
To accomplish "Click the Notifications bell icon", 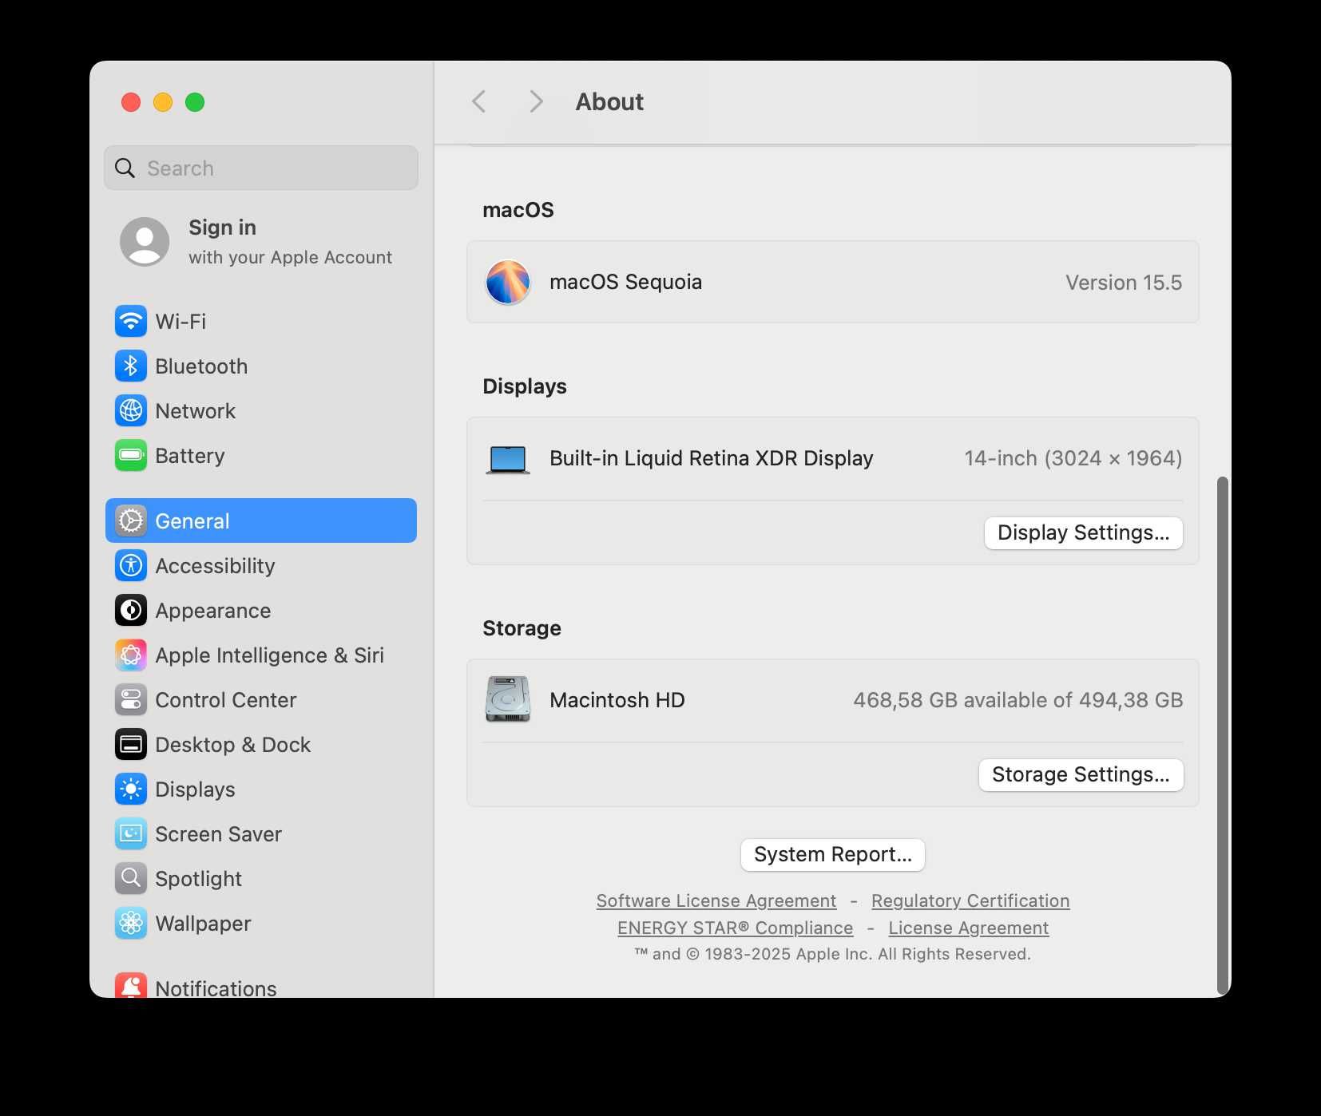I will click(131, 987).
